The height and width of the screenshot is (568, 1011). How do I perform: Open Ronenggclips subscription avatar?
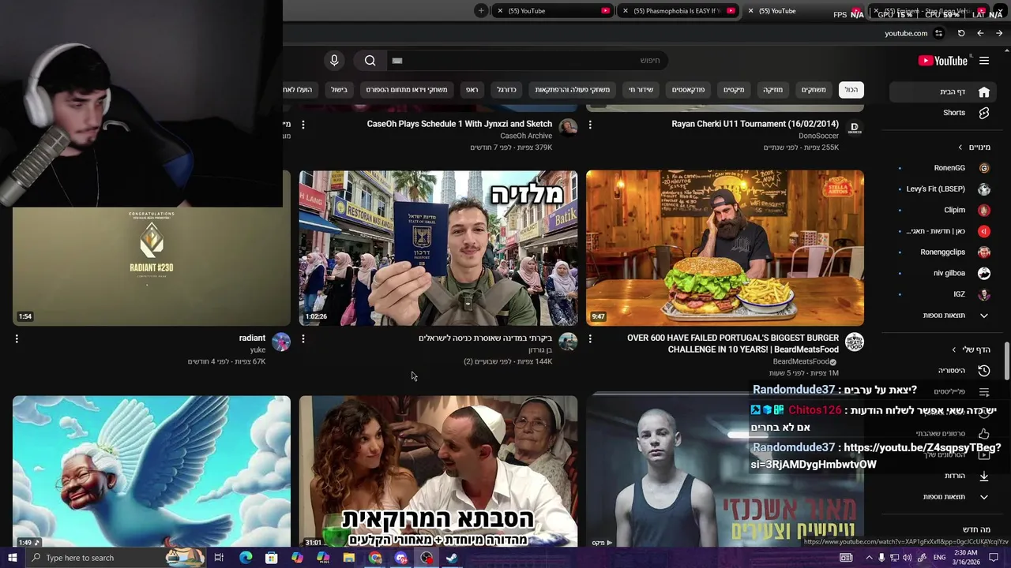tap(984, 252)
